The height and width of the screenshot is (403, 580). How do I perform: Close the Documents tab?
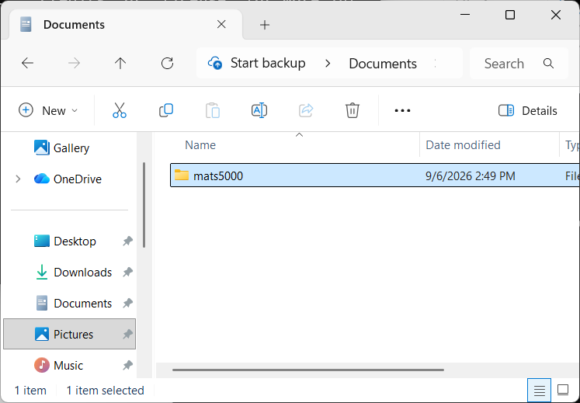coord(221,24)
